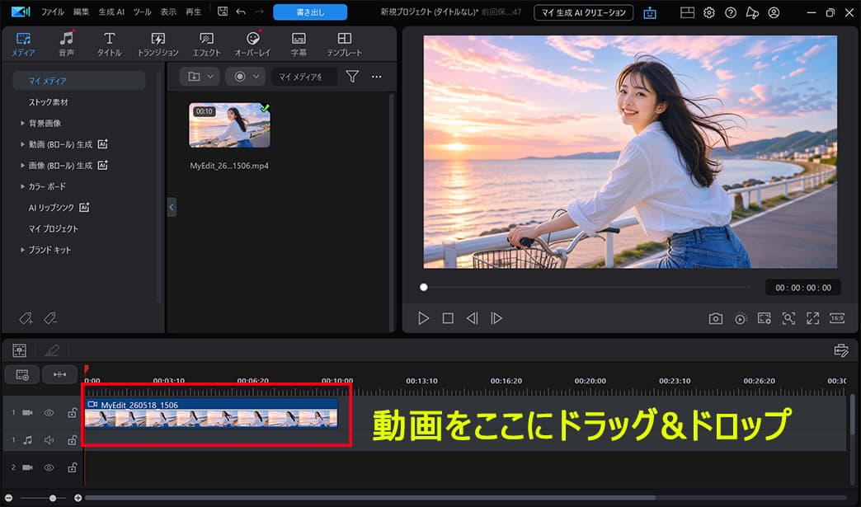Viewport: 861px width, 507px height.
Task: Expand the ブランド キット item
Action: pos(22,250)
